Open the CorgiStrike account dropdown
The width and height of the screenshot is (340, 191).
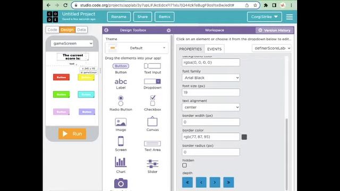[265, 16]
